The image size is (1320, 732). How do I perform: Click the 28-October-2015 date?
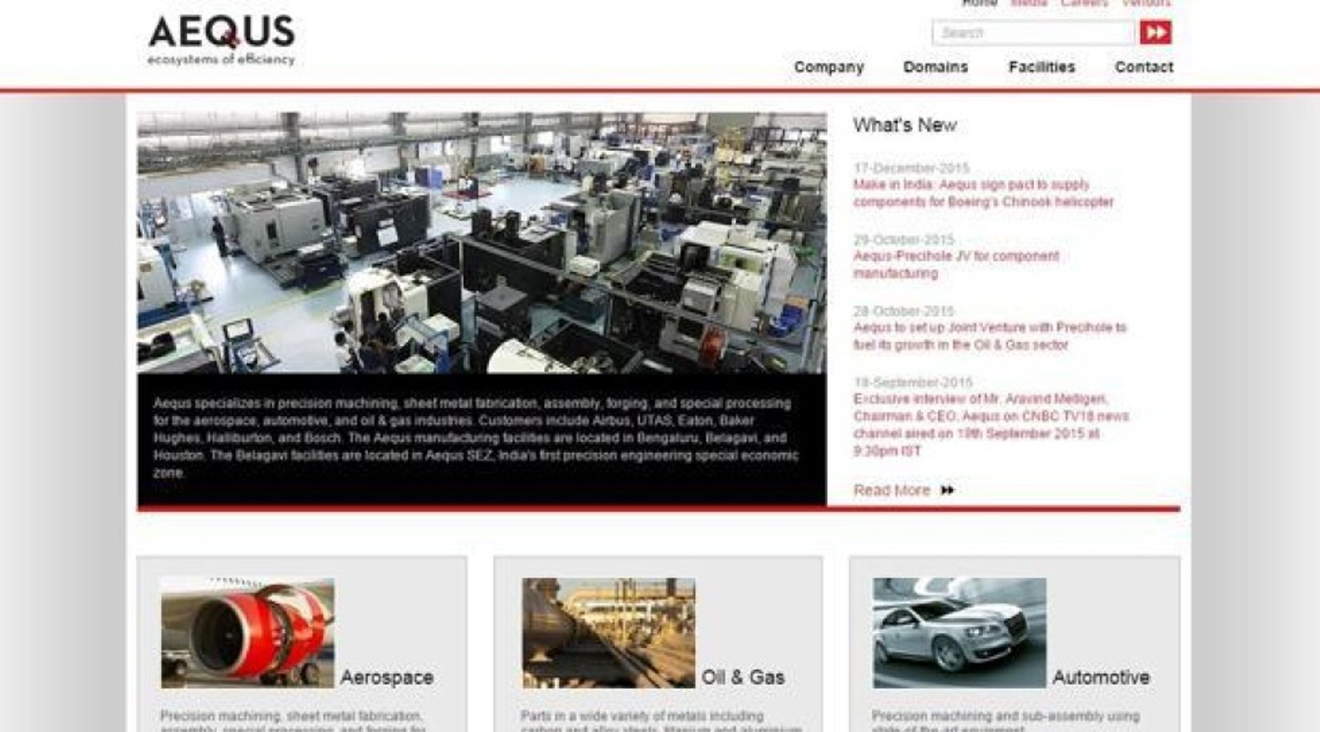(x=903, y=311)
